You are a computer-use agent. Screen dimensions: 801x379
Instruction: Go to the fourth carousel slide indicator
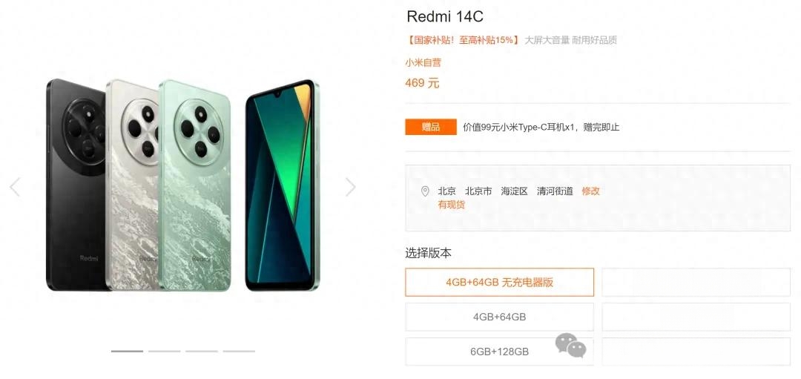tap(239, 351)
